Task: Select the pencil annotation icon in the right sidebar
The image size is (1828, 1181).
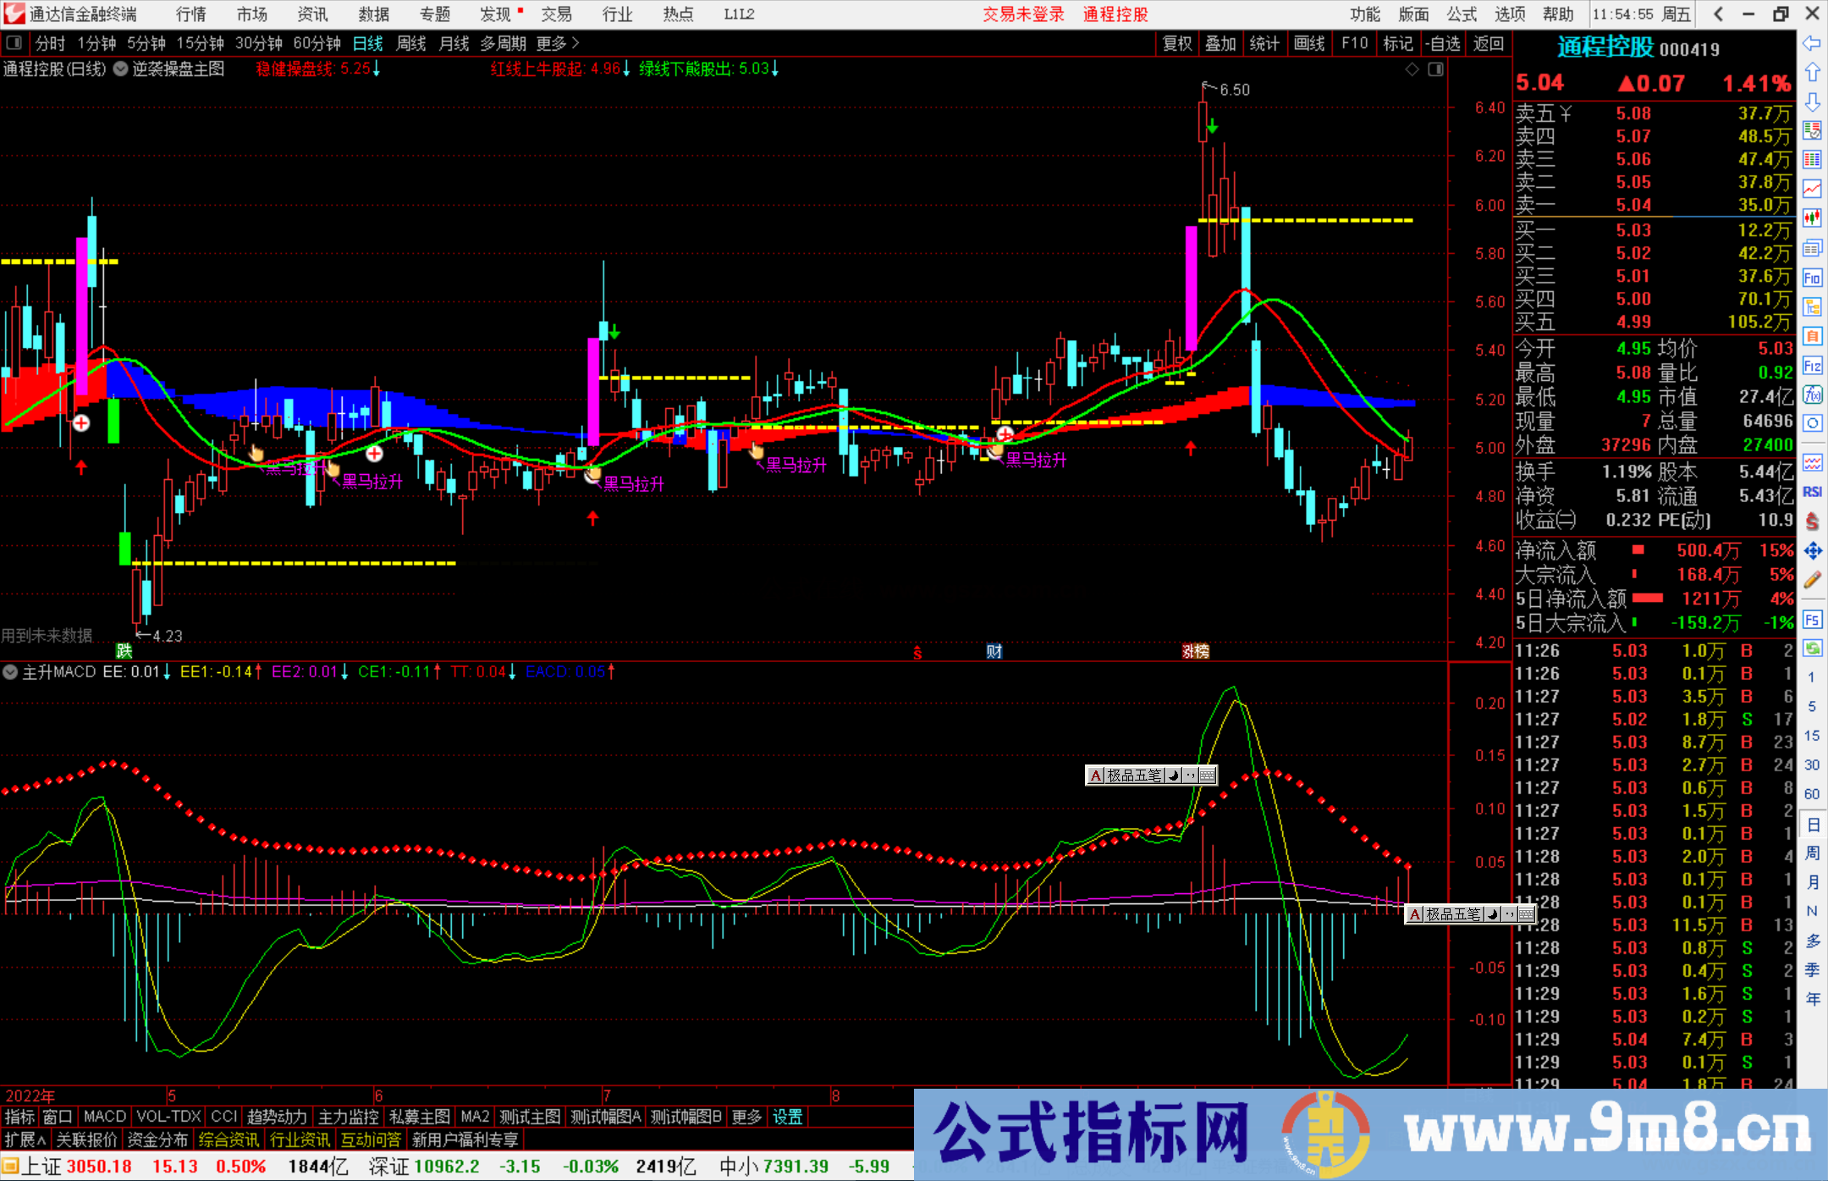Action: [1813, 578]
